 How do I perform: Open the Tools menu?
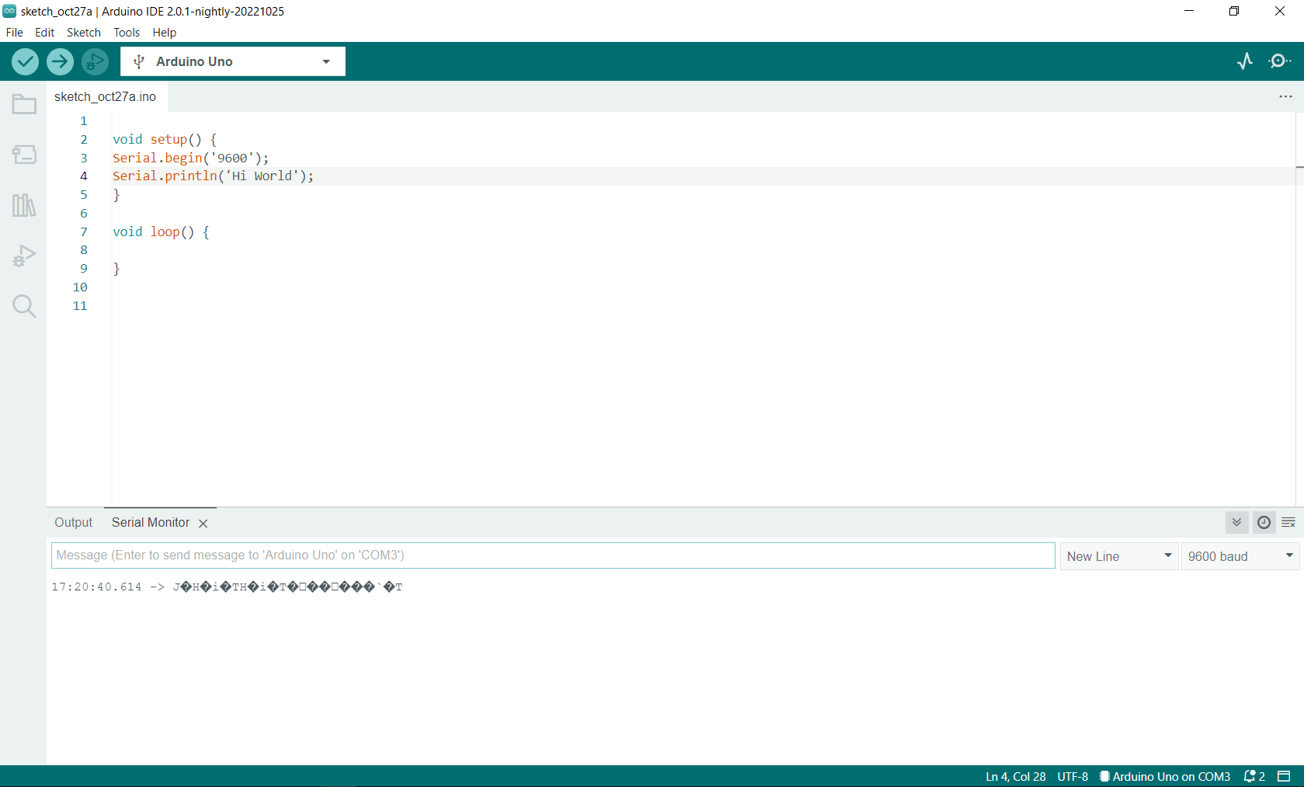click(127, 33)
